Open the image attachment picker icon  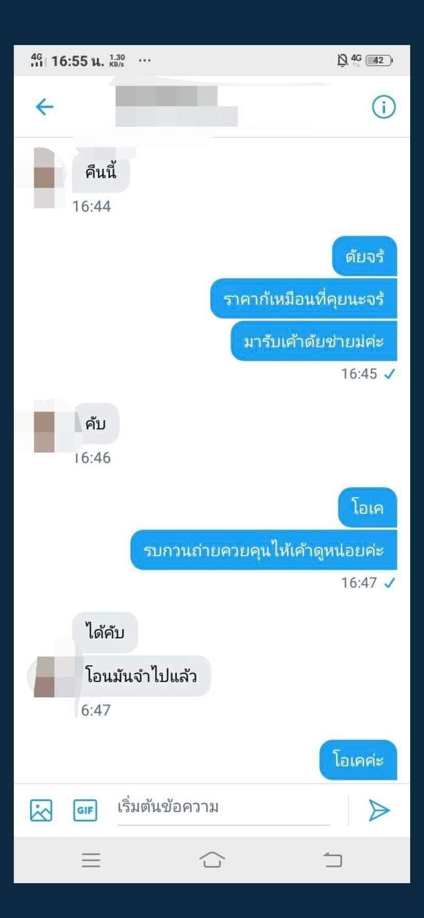41,810
